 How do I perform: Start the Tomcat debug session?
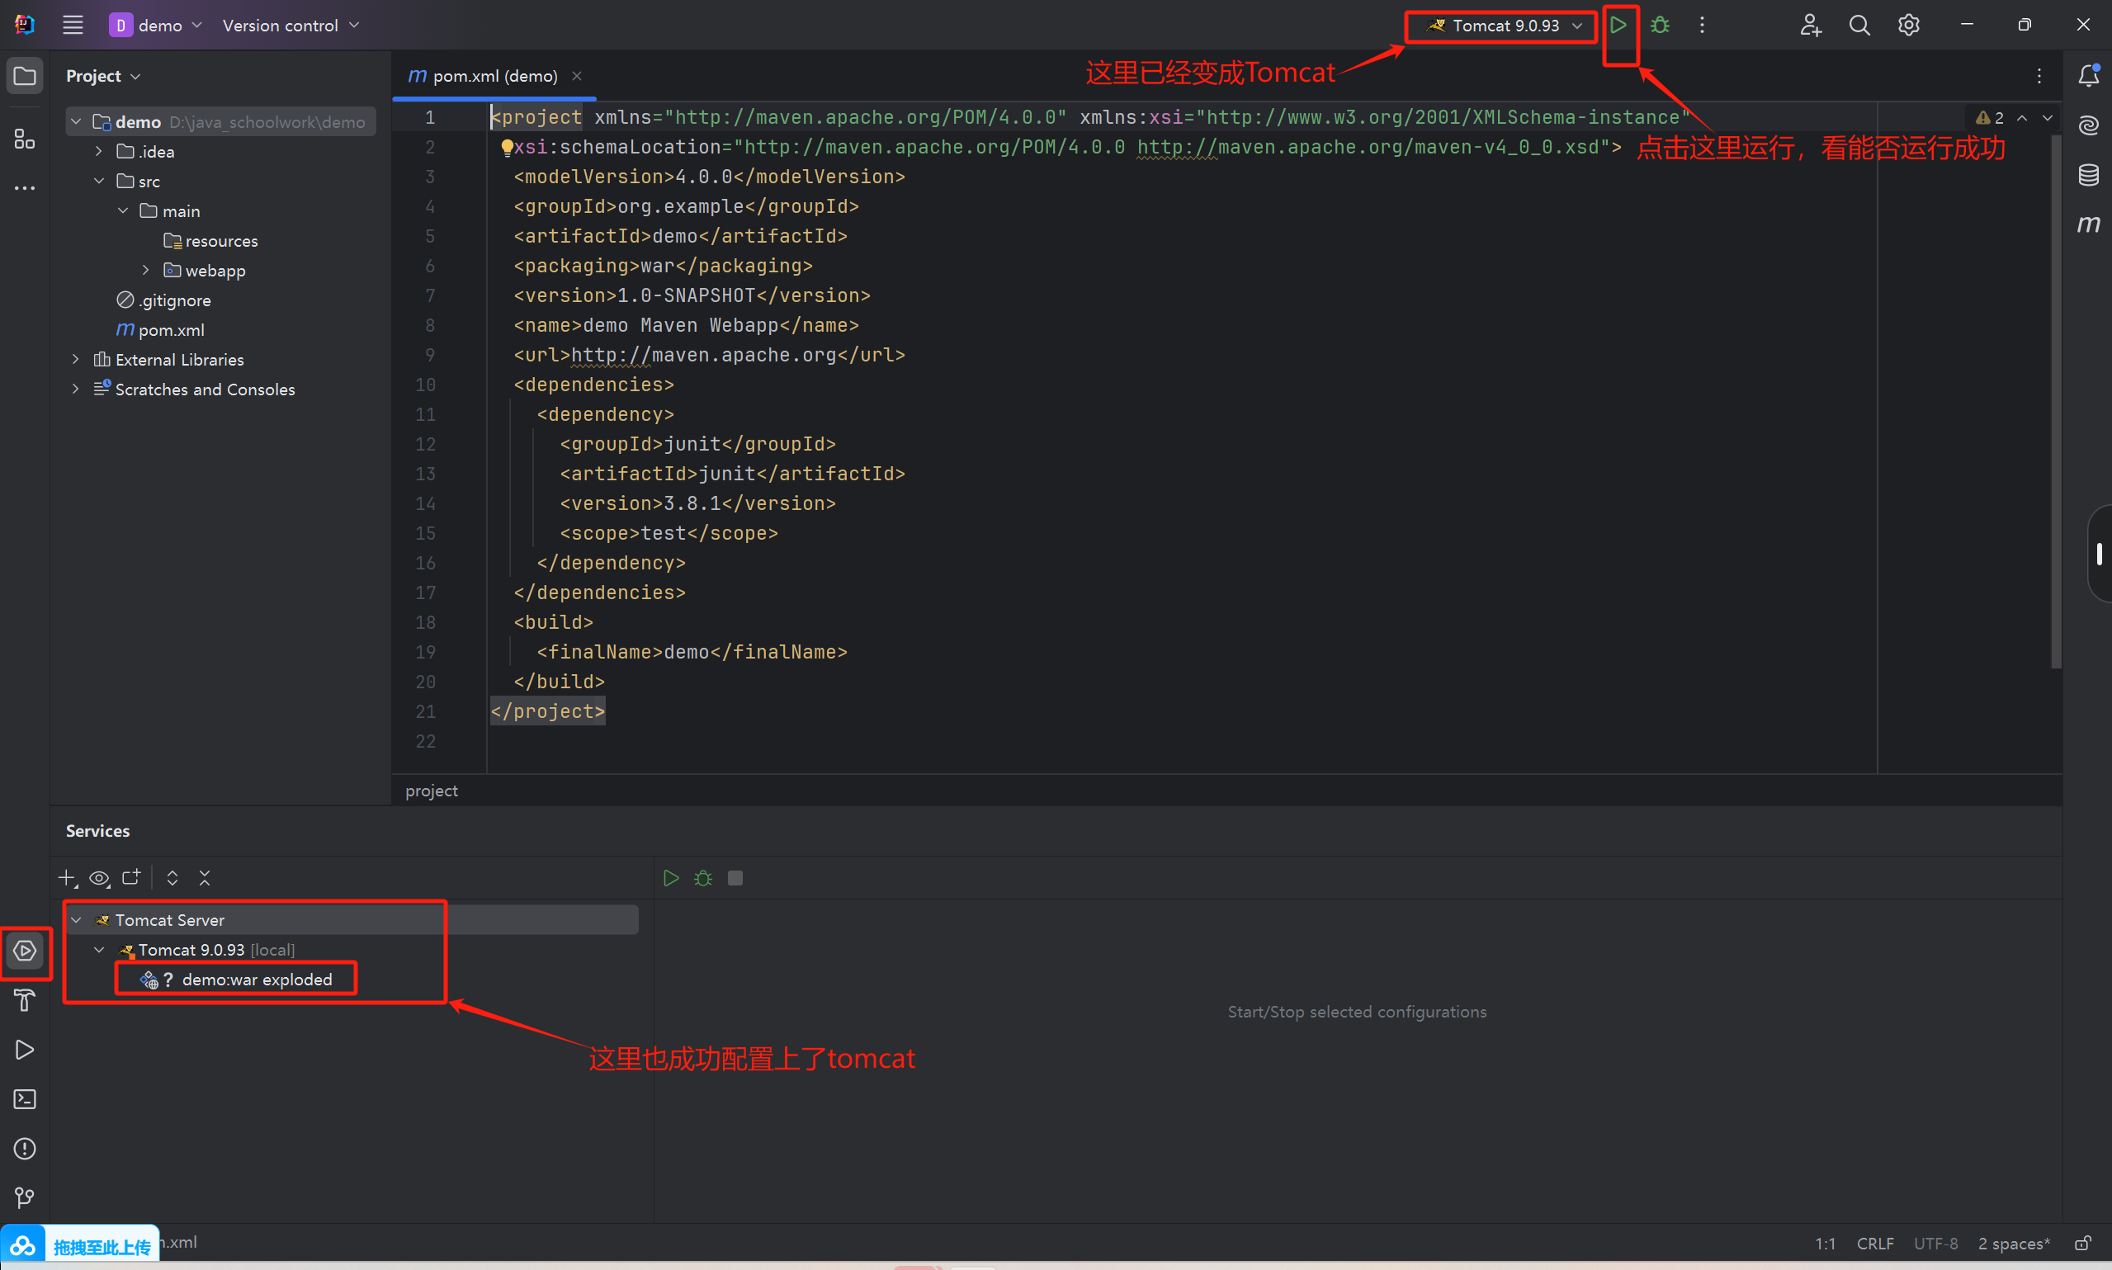[x=1659, y=26]
